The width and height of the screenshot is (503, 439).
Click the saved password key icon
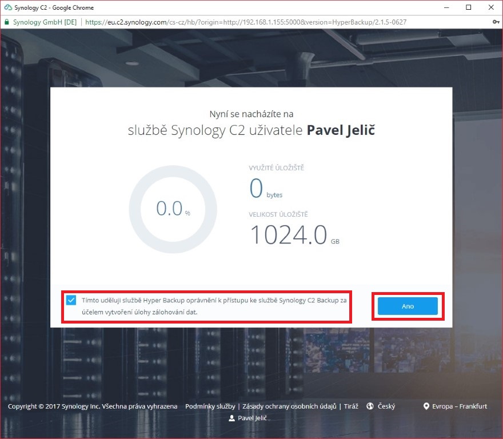[496, 22]
